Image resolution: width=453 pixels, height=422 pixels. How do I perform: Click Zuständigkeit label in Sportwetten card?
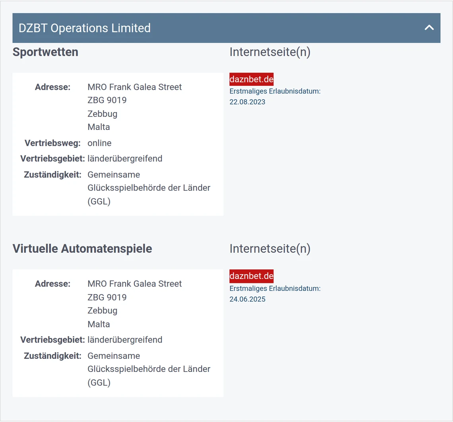coord(52,175)
